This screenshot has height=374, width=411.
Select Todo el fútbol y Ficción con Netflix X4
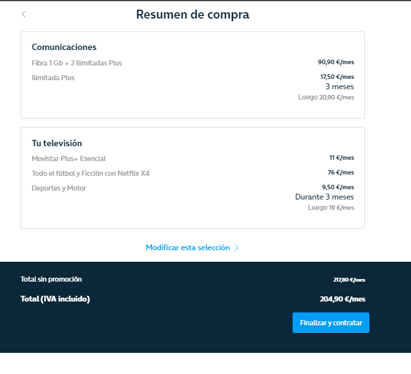(90, 173)
